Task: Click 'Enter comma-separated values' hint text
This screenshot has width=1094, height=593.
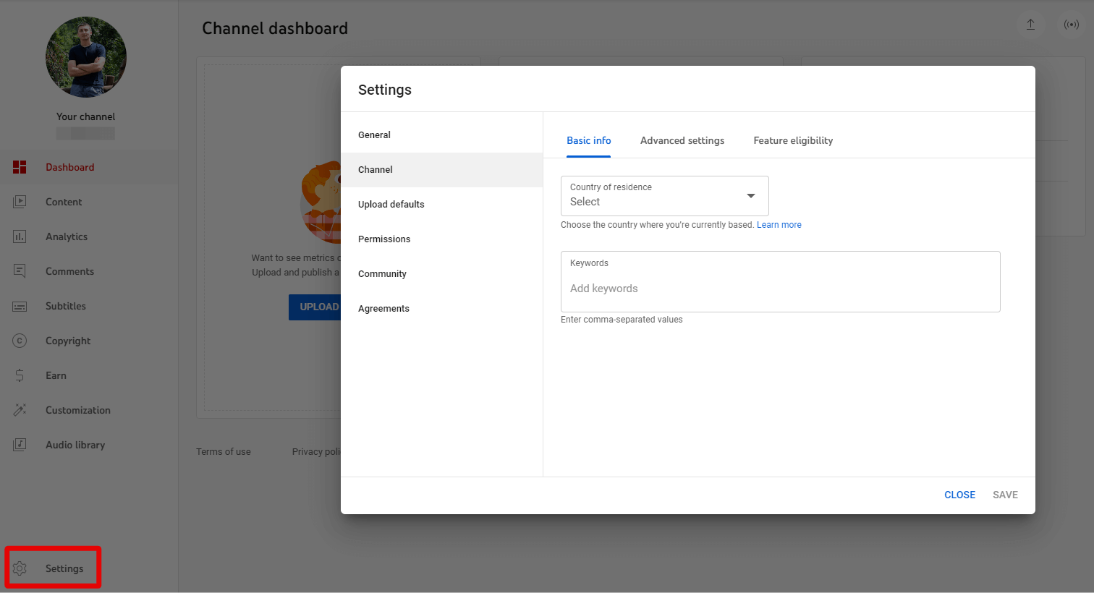Action: click(x=622, y=320)
